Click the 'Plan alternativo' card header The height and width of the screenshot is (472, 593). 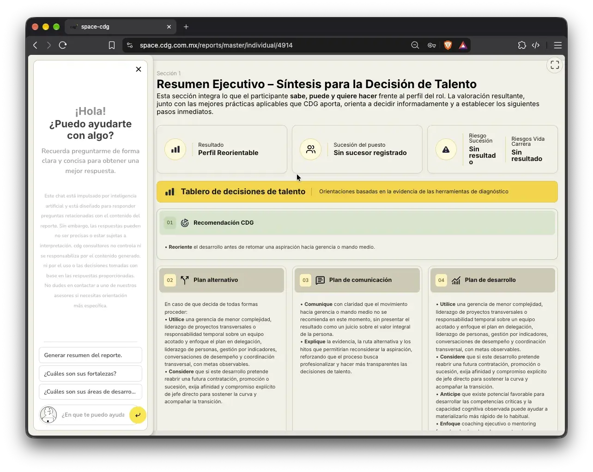222,280
